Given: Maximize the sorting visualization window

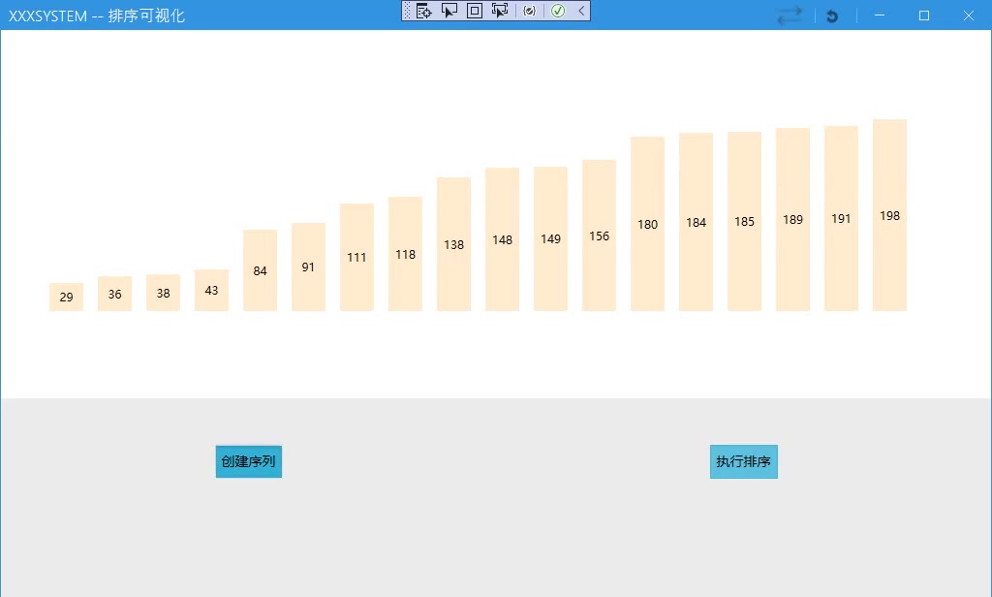Looking at the screenshot, I should 923,16.
